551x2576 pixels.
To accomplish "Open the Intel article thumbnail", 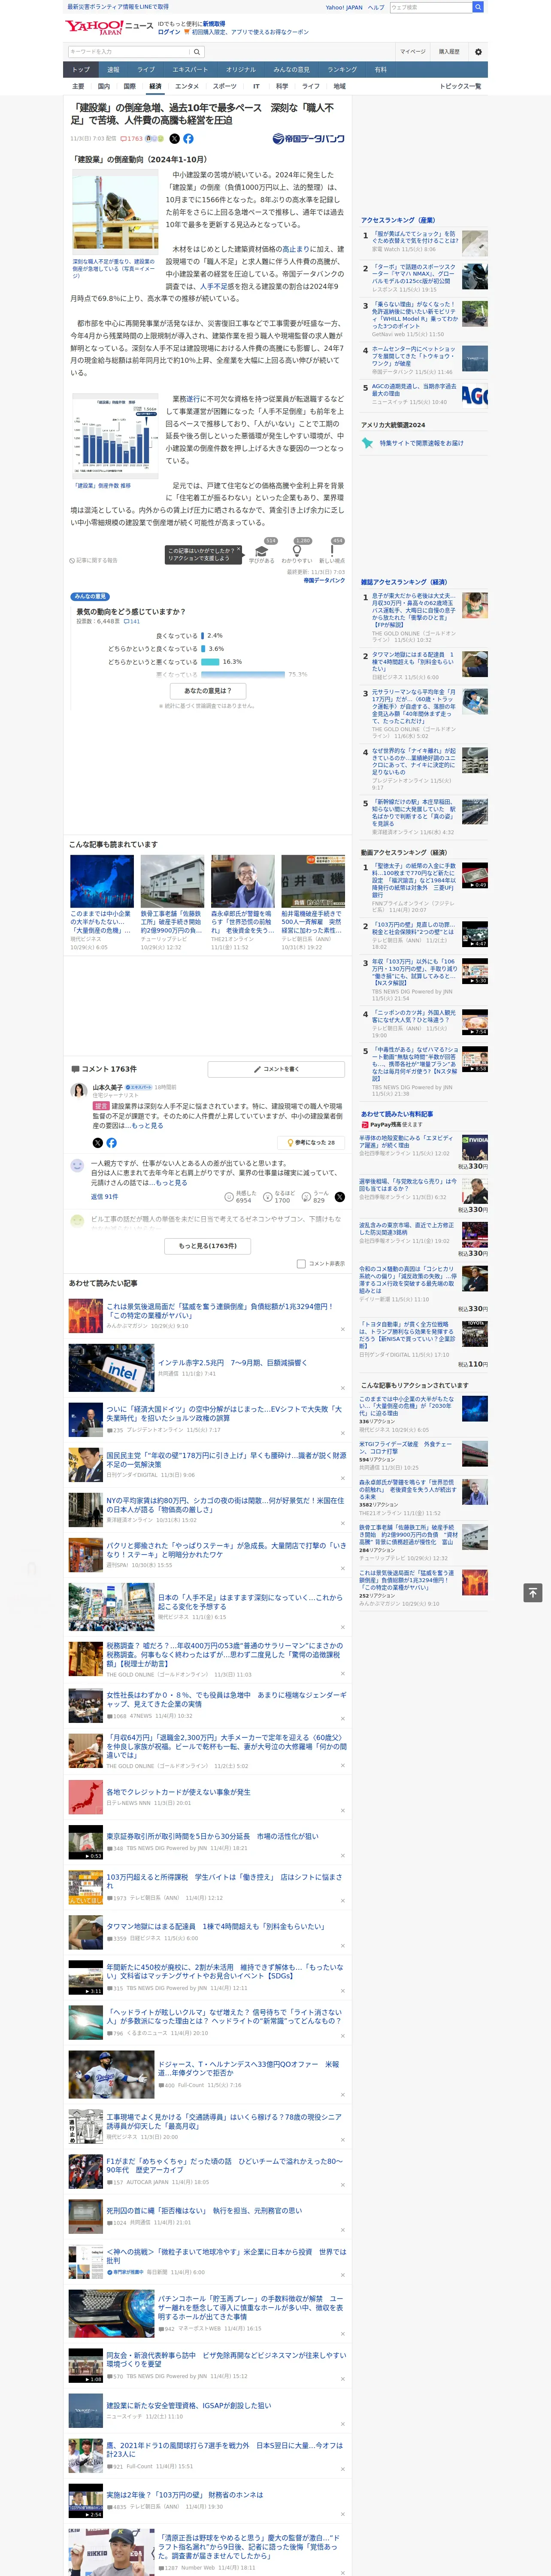I will pos(111,1368).
